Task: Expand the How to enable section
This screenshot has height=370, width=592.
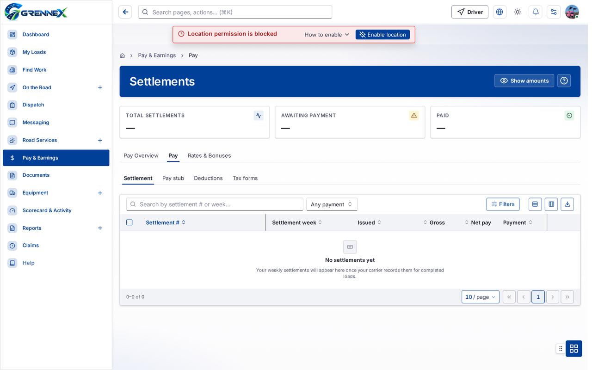Action: pyautogui.click(x=327, y=35)
